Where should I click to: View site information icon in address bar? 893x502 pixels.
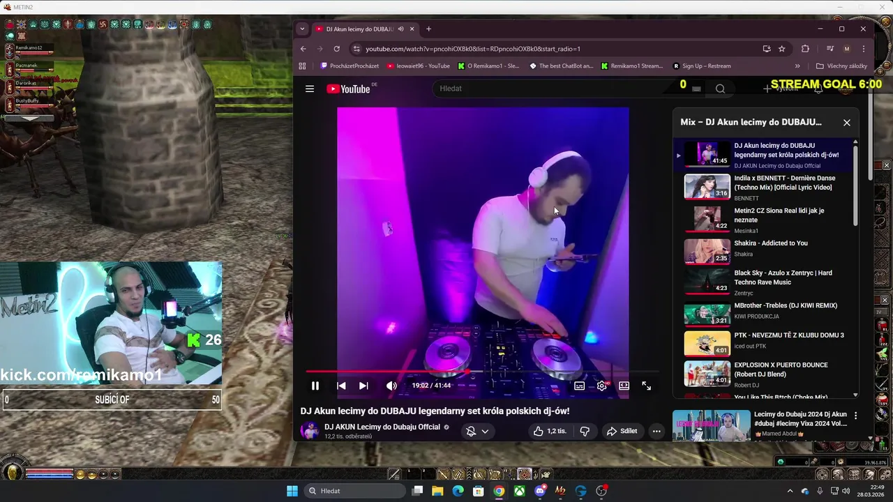pos(357,49)
